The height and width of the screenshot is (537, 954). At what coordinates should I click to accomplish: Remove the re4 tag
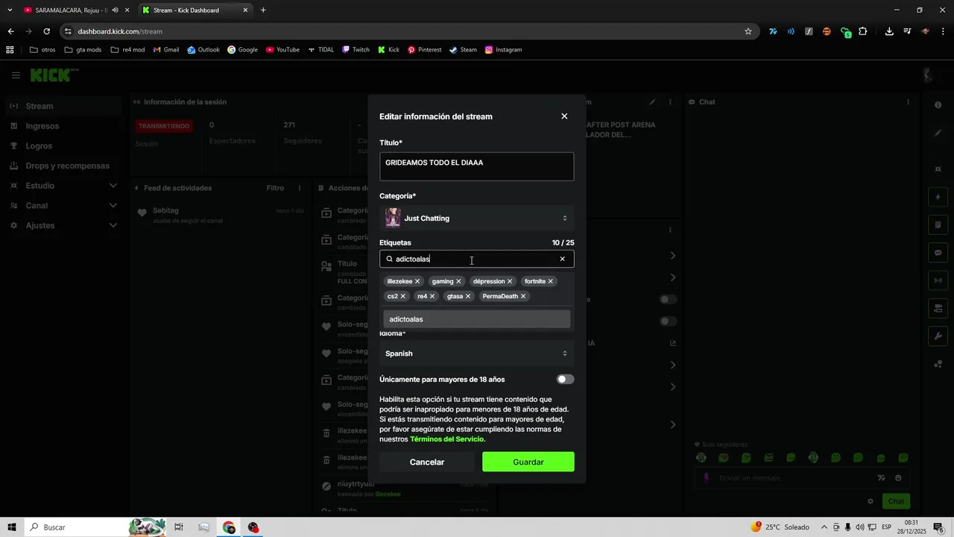tap(432, 296)
